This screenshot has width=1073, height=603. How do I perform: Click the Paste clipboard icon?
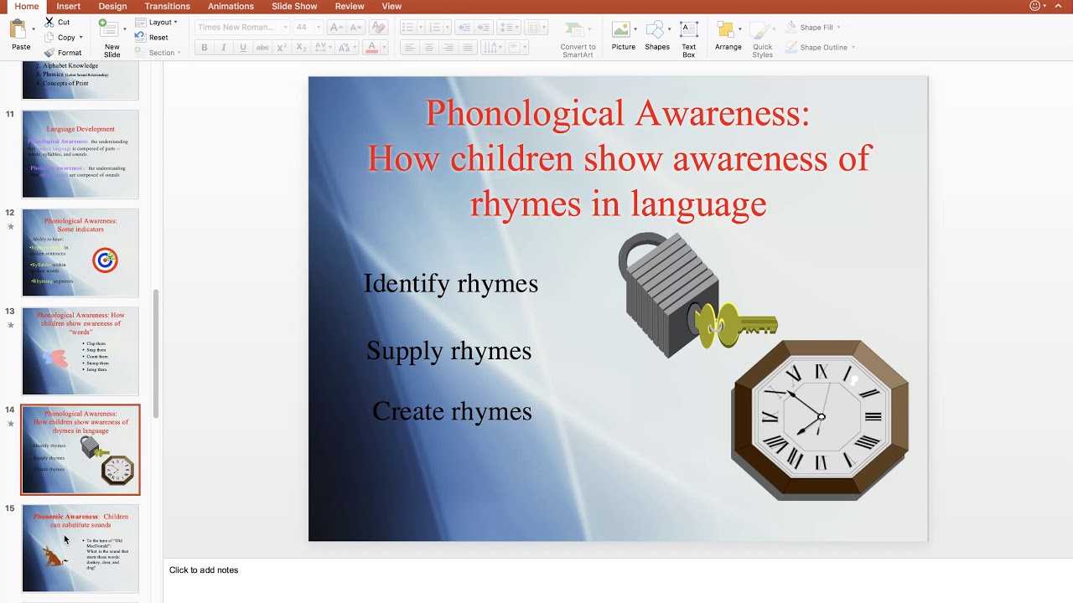[18, 30]
